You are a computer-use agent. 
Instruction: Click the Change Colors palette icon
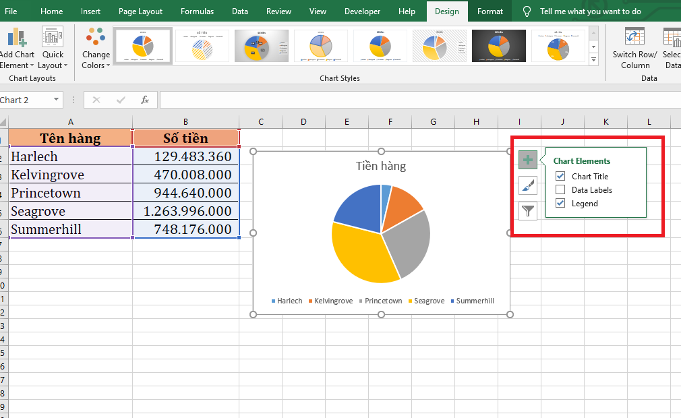[96, 38]
